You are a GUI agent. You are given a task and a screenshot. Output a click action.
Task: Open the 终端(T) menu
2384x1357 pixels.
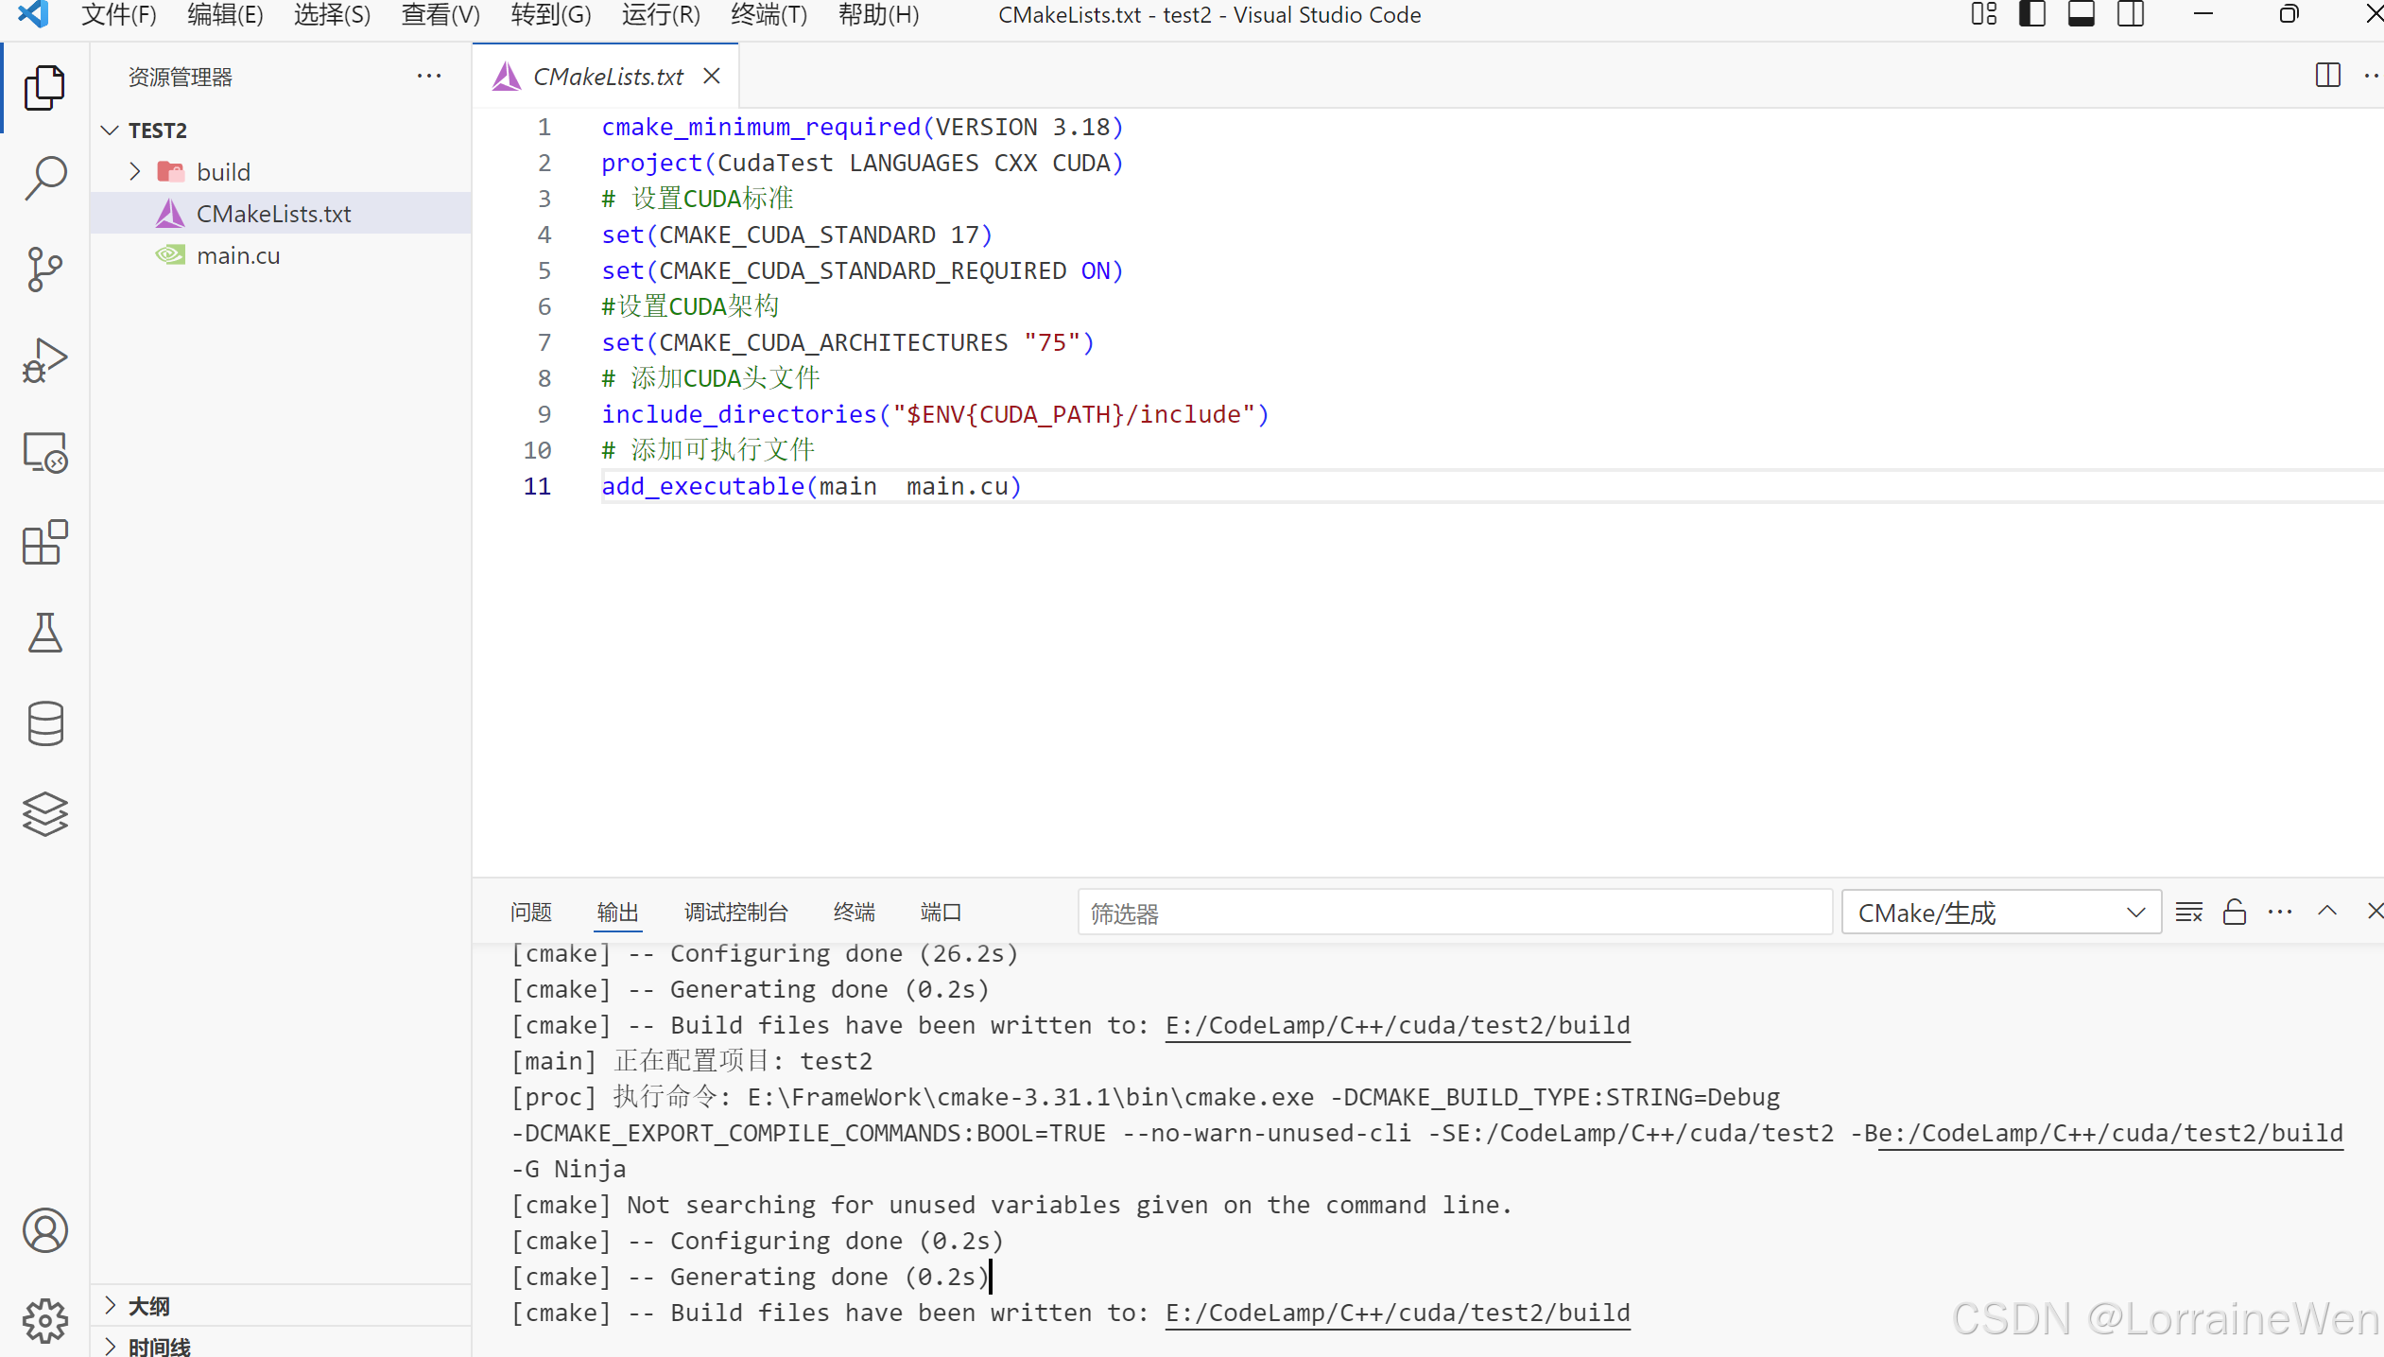(769, 15)
